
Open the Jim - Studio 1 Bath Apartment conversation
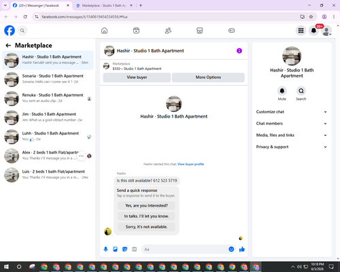coord(48,118)
